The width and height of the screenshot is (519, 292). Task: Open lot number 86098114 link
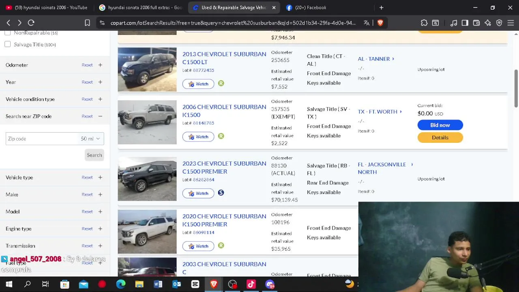click(x=204, y=232)
